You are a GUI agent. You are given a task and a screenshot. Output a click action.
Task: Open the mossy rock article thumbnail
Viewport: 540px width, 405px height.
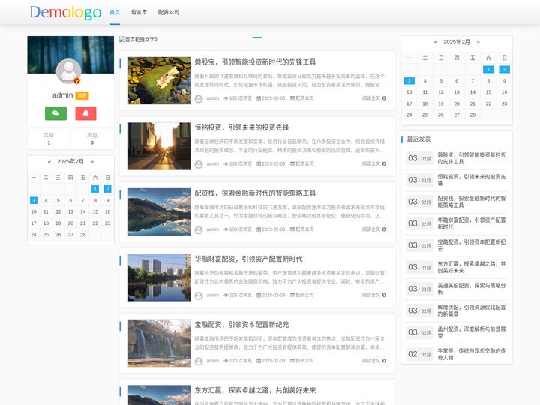tap(159, 80)
